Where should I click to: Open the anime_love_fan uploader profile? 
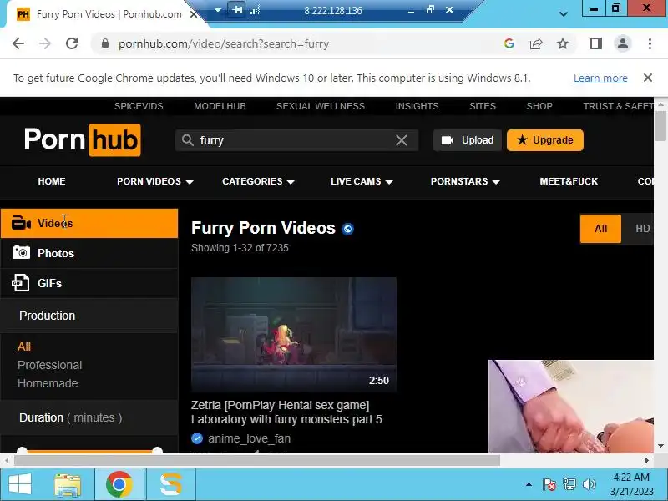pos(249,438)
